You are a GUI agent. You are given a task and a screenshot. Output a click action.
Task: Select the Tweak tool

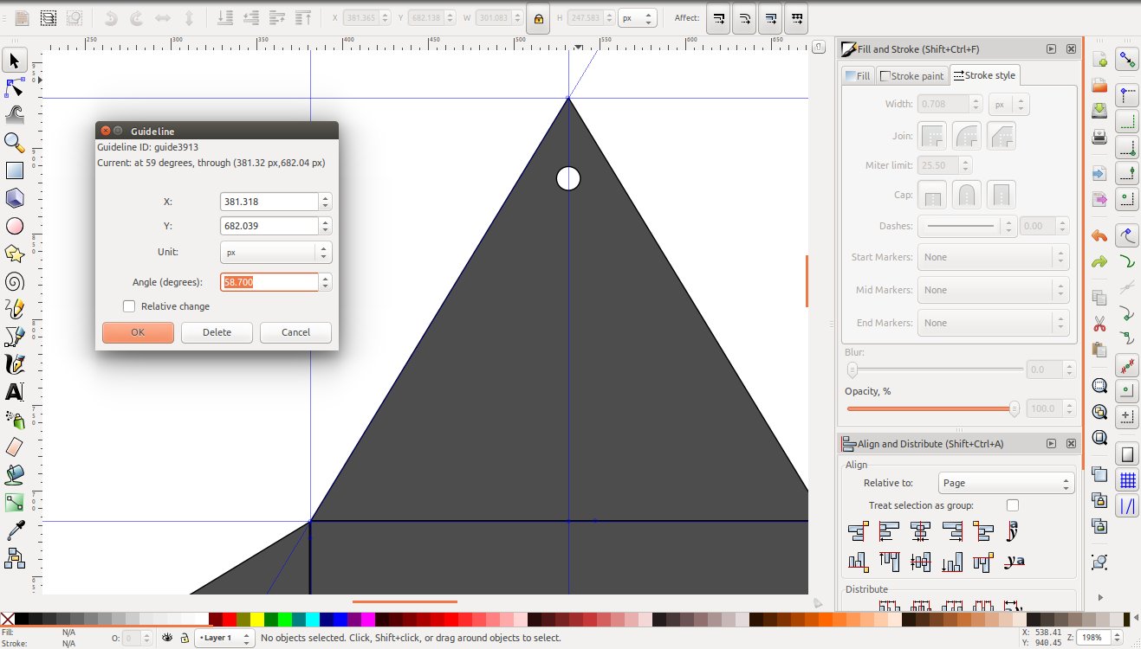14,114
